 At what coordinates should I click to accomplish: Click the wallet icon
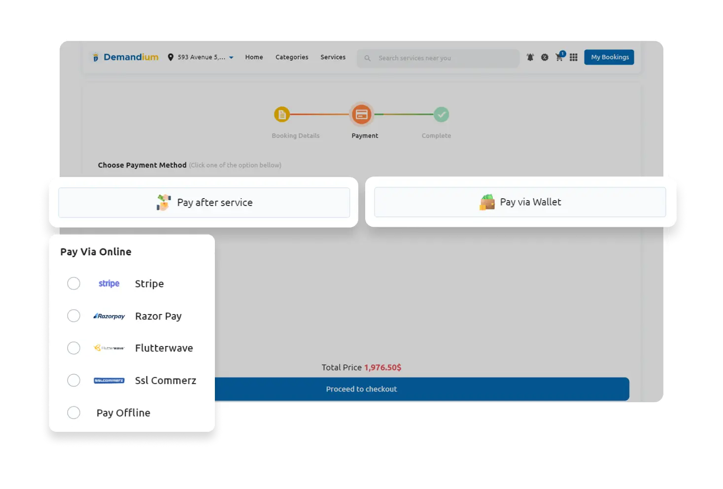(487, 202)
